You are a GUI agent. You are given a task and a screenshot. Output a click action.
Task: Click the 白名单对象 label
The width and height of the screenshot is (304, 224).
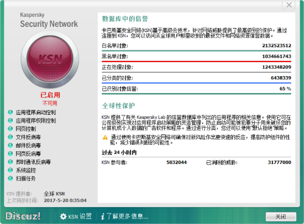[115, 46]
